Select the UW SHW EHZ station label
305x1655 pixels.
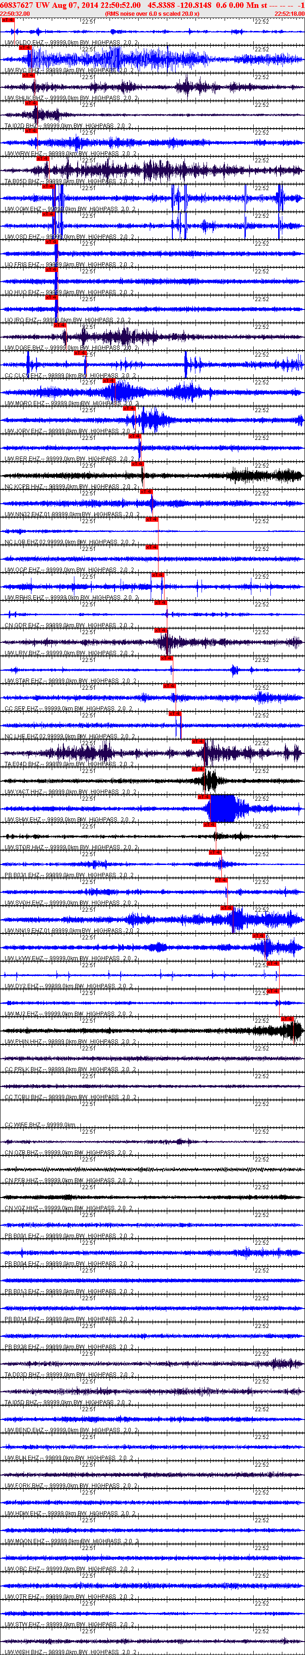[69, 819]
